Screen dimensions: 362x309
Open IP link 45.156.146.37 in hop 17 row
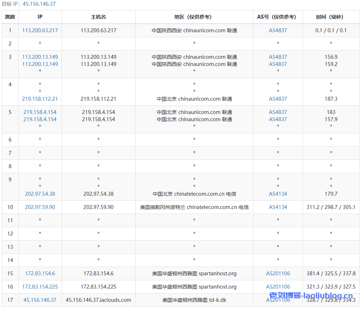pos(40,300)
